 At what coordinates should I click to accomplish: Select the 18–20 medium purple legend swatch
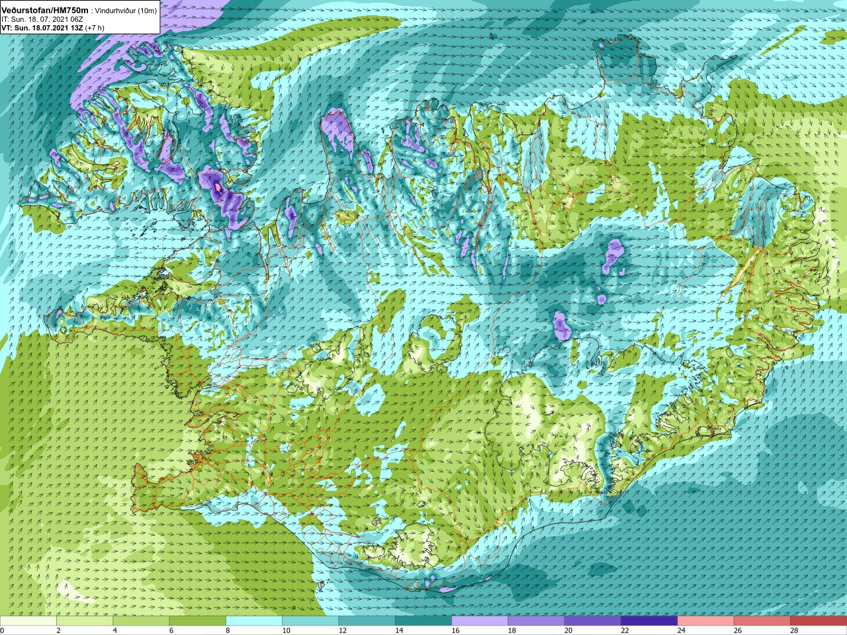(x=536, y=621)
